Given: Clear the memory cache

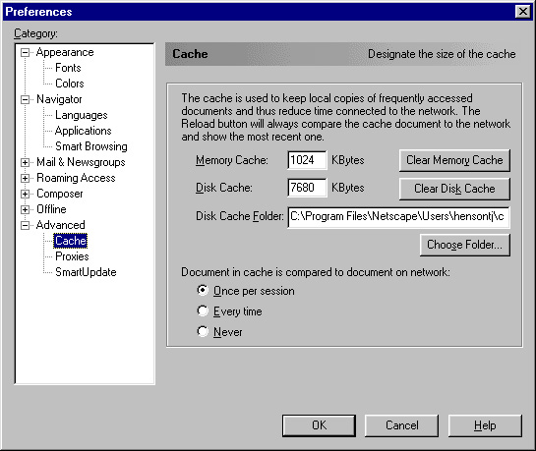Looking at the screenshot, I should (454, 160).
